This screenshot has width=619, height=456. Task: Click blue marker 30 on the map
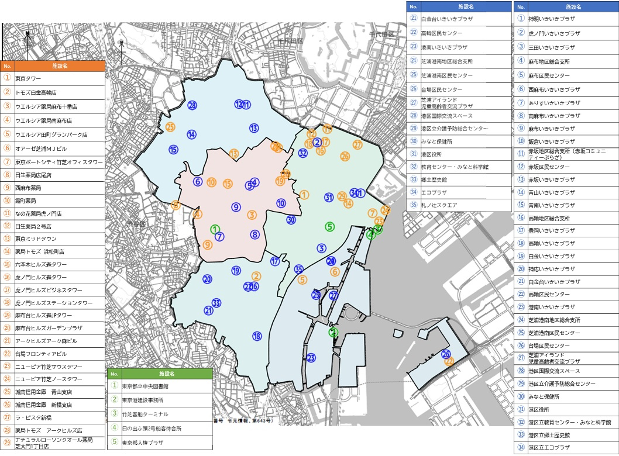point(291,220)
